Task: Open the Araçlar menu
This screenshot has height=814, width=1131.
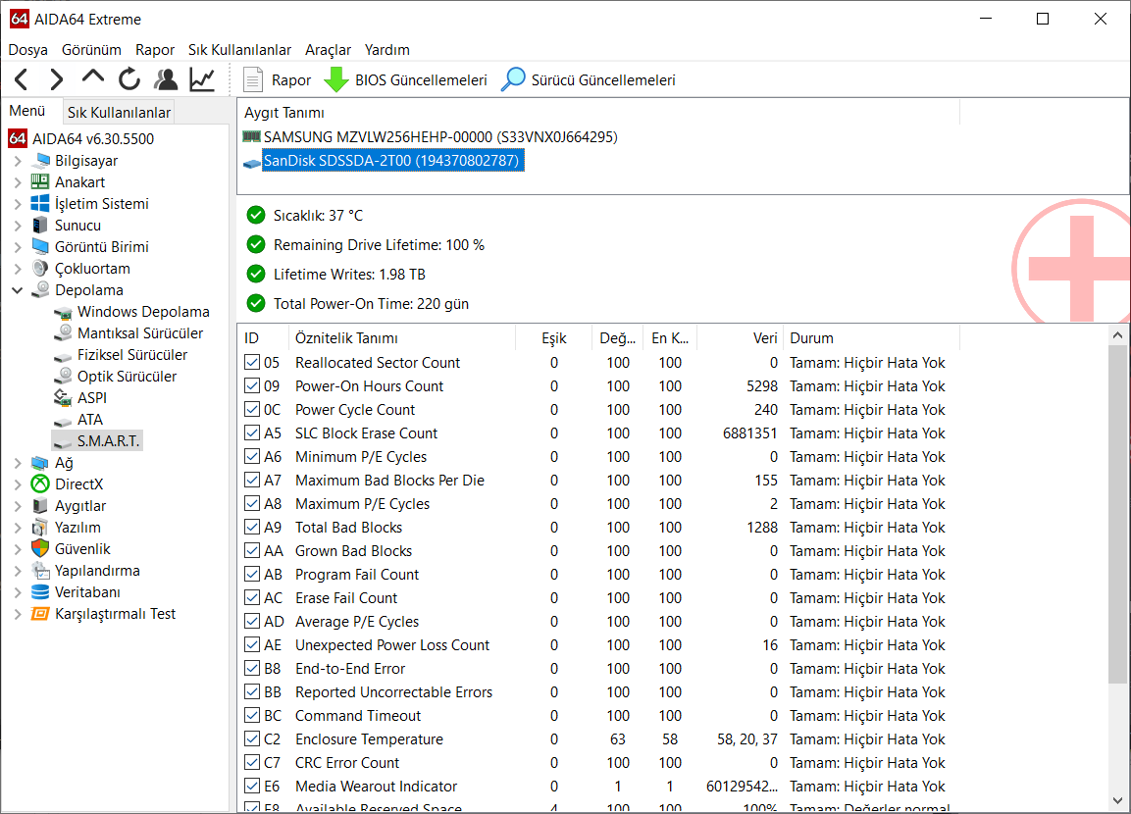Action: pos(328,50)
